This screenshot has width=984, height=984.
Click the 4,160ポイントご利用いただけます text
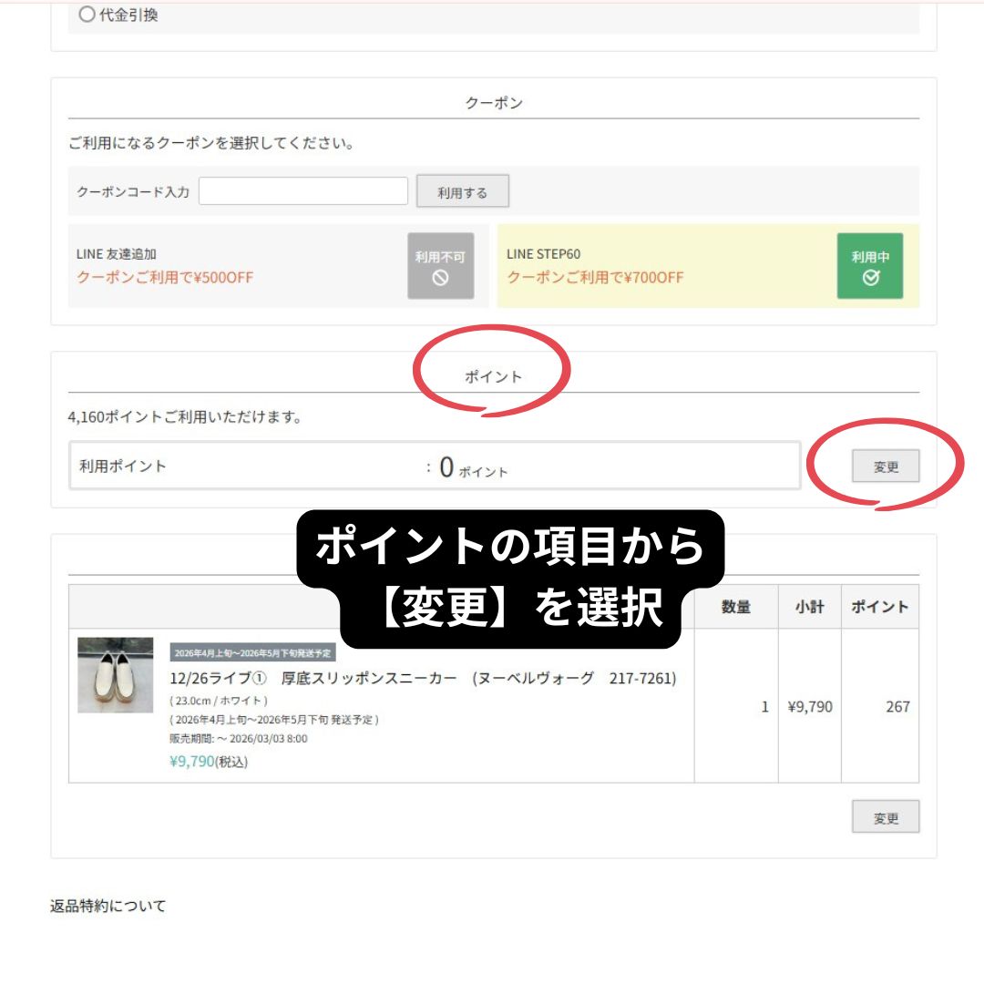pos(184,417)
